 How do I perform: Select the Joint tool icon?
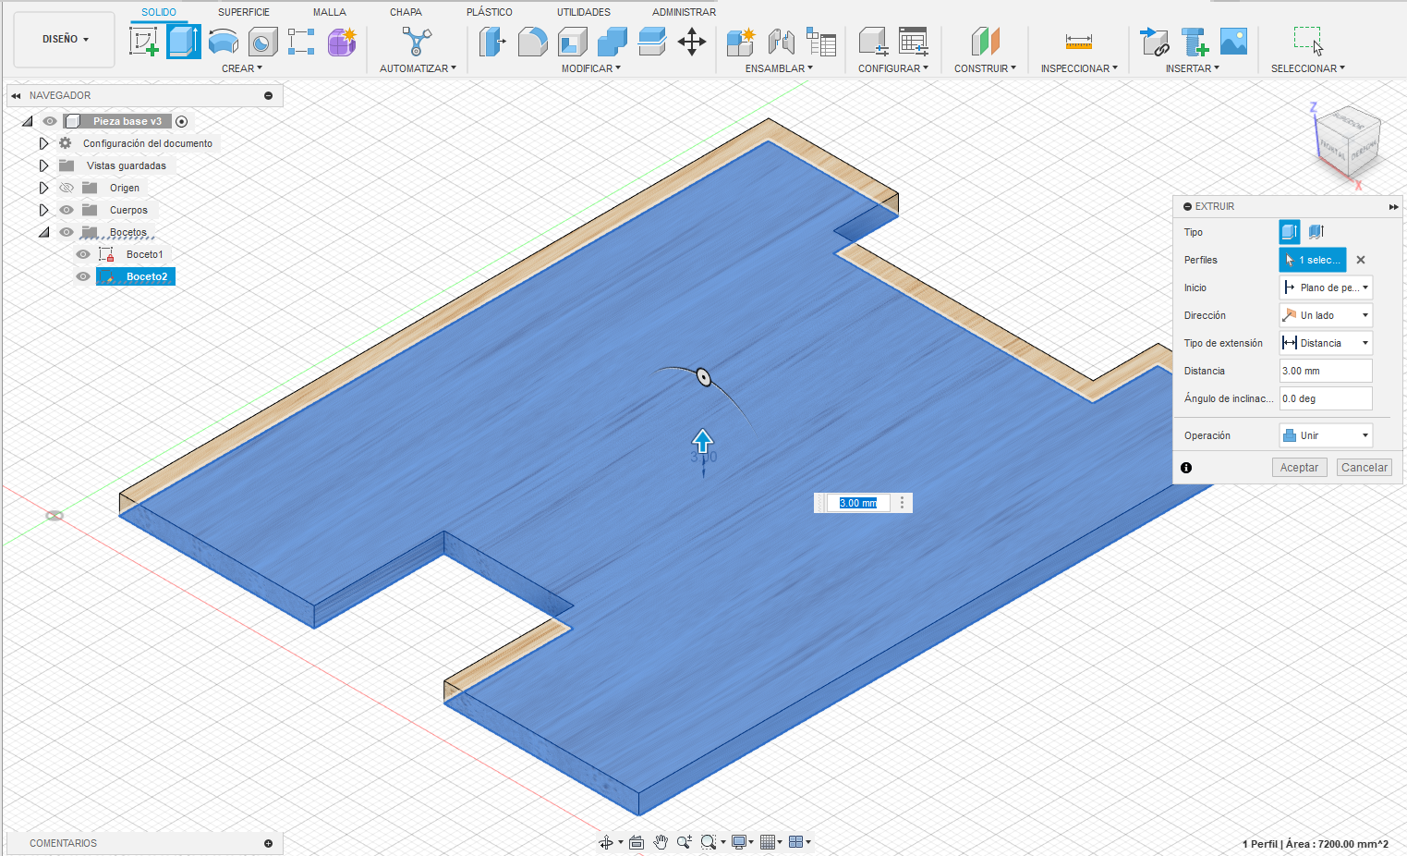click(782, 42)
